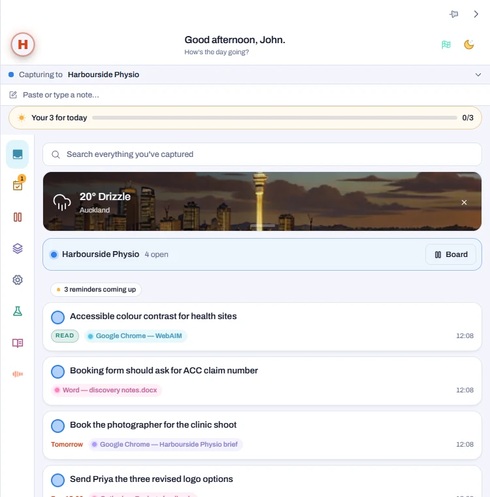
Task: Collapse the panel with the top-right chevron
Action: [x=476, y=14]
